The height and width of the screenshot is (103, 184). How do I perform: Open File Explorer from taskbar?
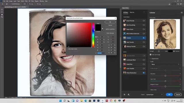point(81,101)
